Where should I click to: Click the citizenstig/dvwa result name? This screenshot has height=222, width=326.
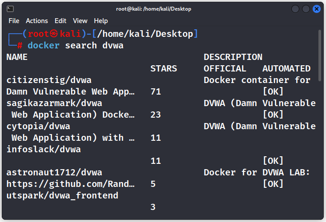pos(49,80)
